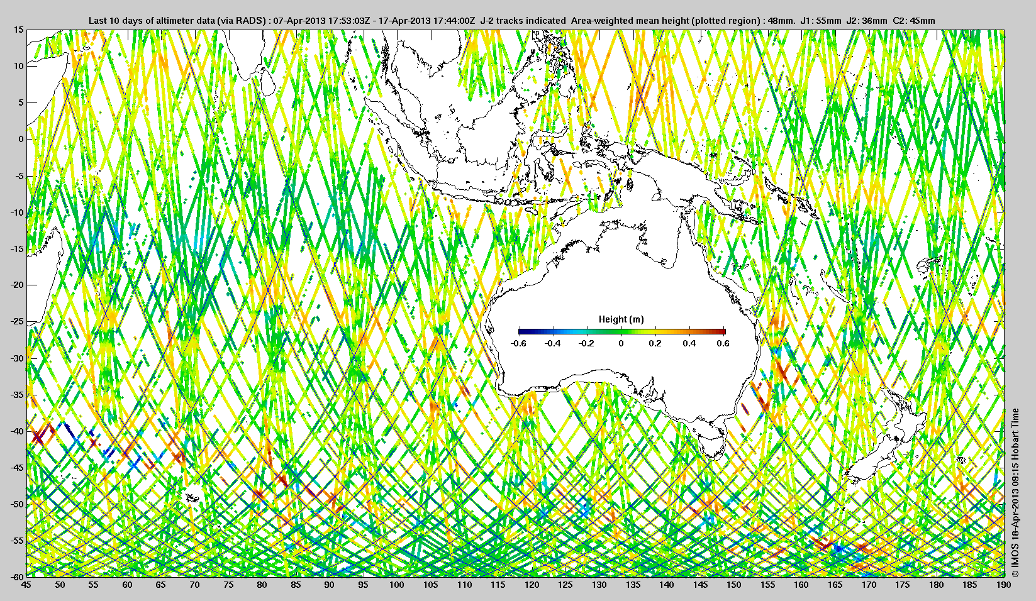Image resolution: width=1036 pixels, height=601 pixels.
Task: Select the 'Height (m)' colorbar label
Action: (621, 319)
